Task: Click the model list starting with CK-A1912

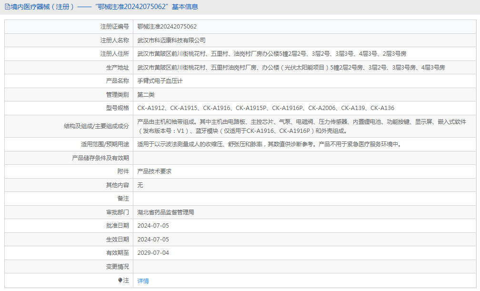Action: [x=266, y=108]
